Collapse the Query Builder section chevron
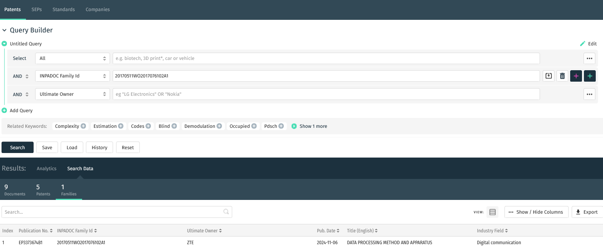This screenshot has height=248, width=603. (5, 30)
